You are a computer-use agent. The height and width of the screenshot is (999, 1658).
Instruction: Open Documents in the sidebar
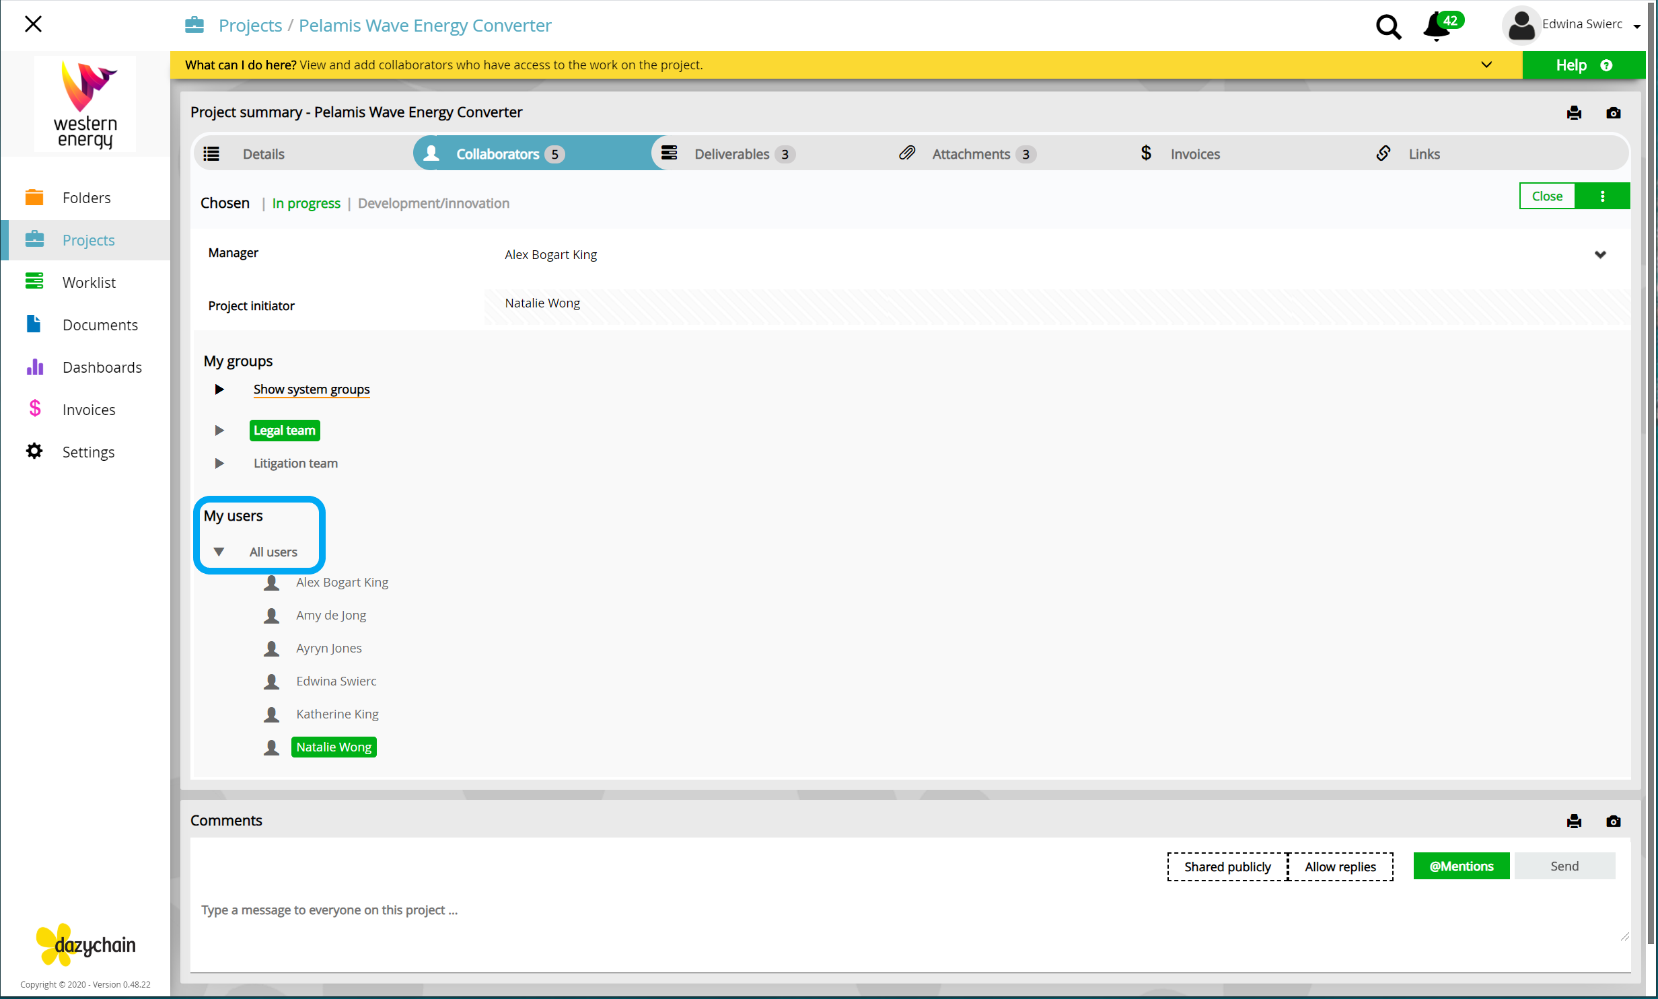tap(86, 325)
